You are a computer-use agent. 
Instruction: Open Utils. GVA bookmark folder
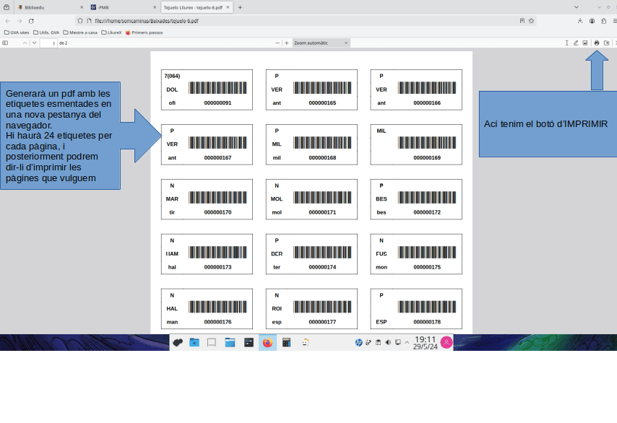point(46,32)
